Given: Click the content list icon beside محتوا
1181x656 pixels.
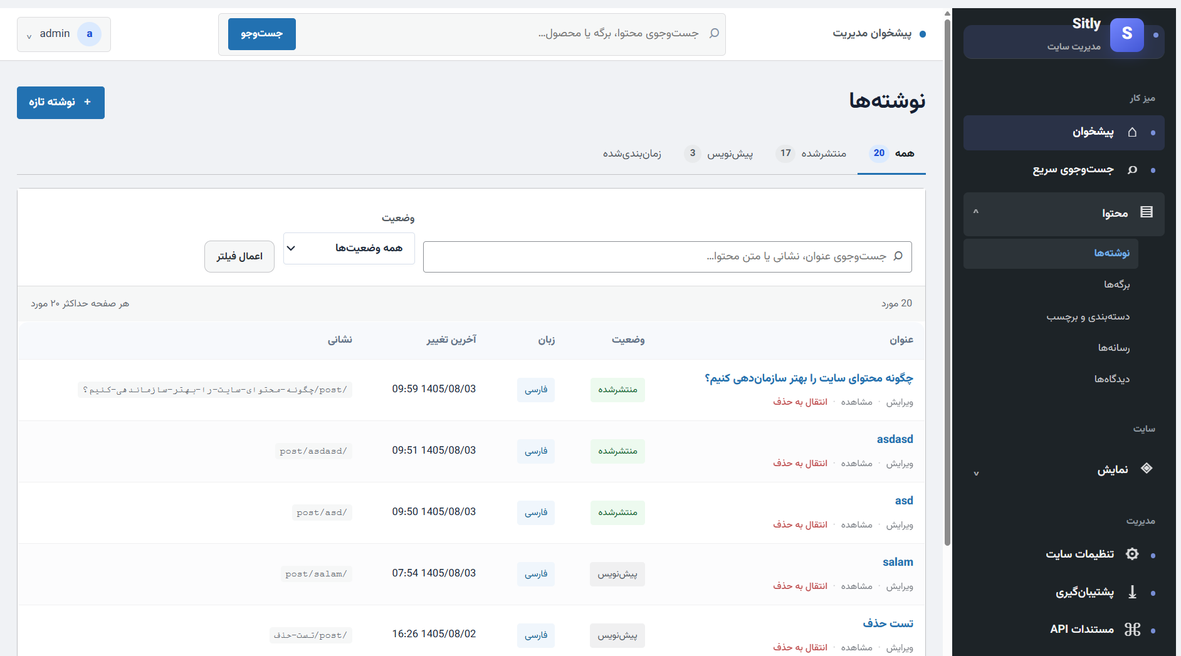Looking at the screenshot, I should click(x=1147, y=212).
